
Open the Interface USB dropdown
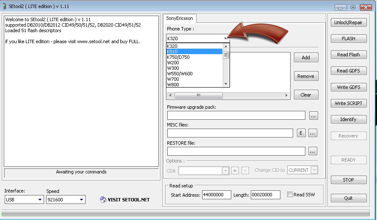(x=40, y=200)
